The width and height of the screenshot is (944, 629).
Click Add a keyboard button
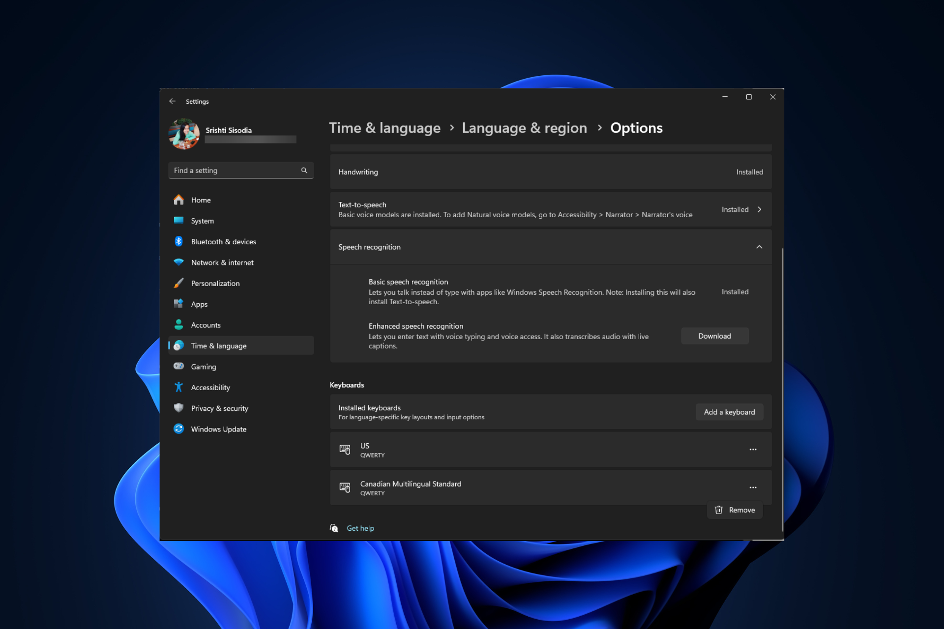click(x=729, y=411)
